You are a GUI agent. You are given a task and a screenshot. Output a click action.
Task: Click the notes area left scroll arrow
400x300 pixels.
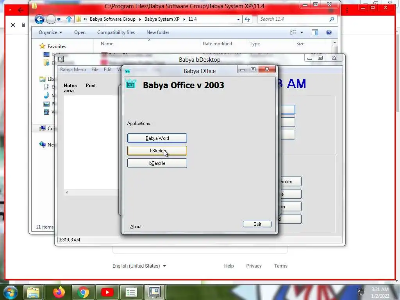[x=67, y=192]
